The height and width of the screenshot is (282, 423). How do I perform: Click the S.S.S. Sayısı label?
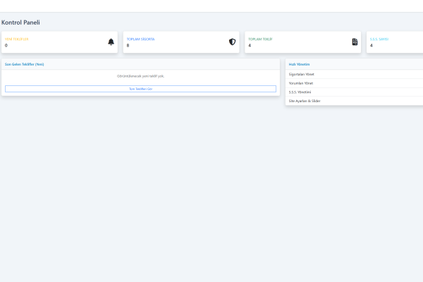tap(379, 39)
